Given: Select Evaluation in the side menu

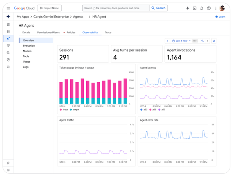Looking at the screenshot, I should pyautogui.click(x=29, y=46).
